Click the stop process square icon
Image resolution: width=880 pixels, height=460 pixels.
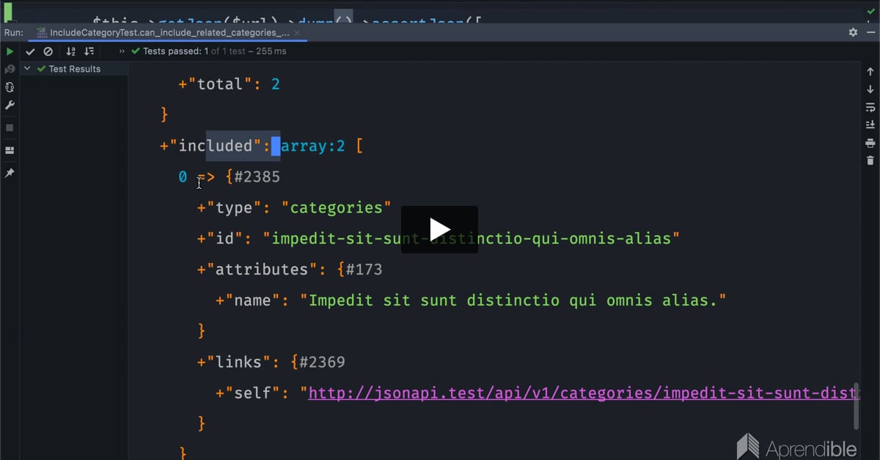point(10,127)
